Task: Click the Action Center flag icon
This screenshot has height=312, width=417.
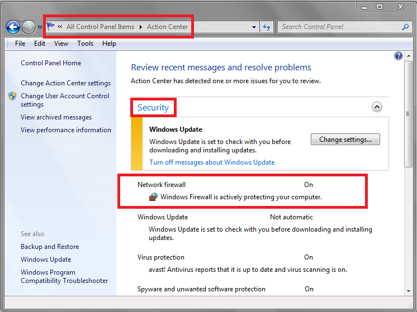Action: [50, 26]
